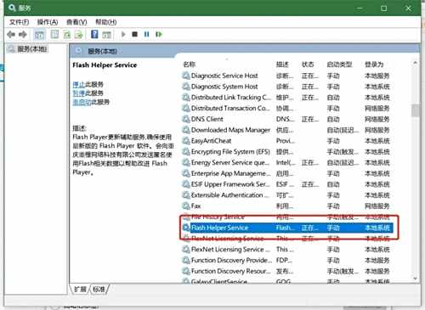Viewport: 425px width, 310px height.
Task: Open the 操作(A) menu
Action: (x=48, y=22)
